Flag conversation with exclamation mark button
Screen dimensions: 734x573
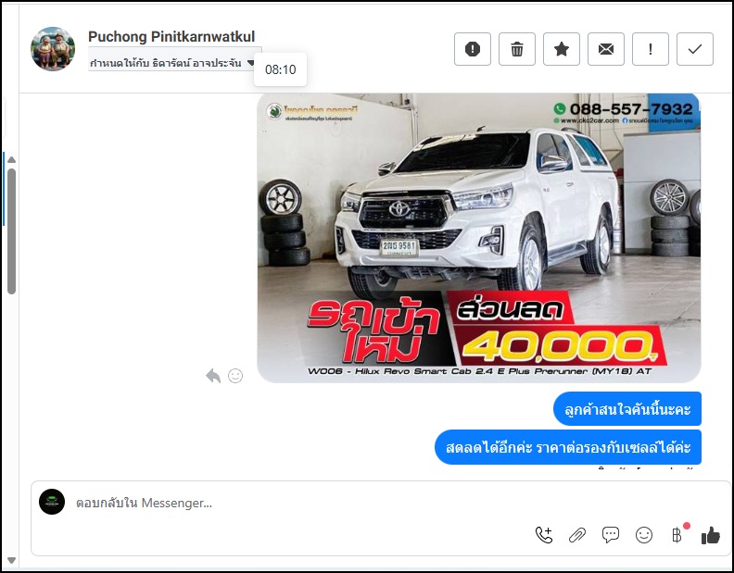[651, 49]
